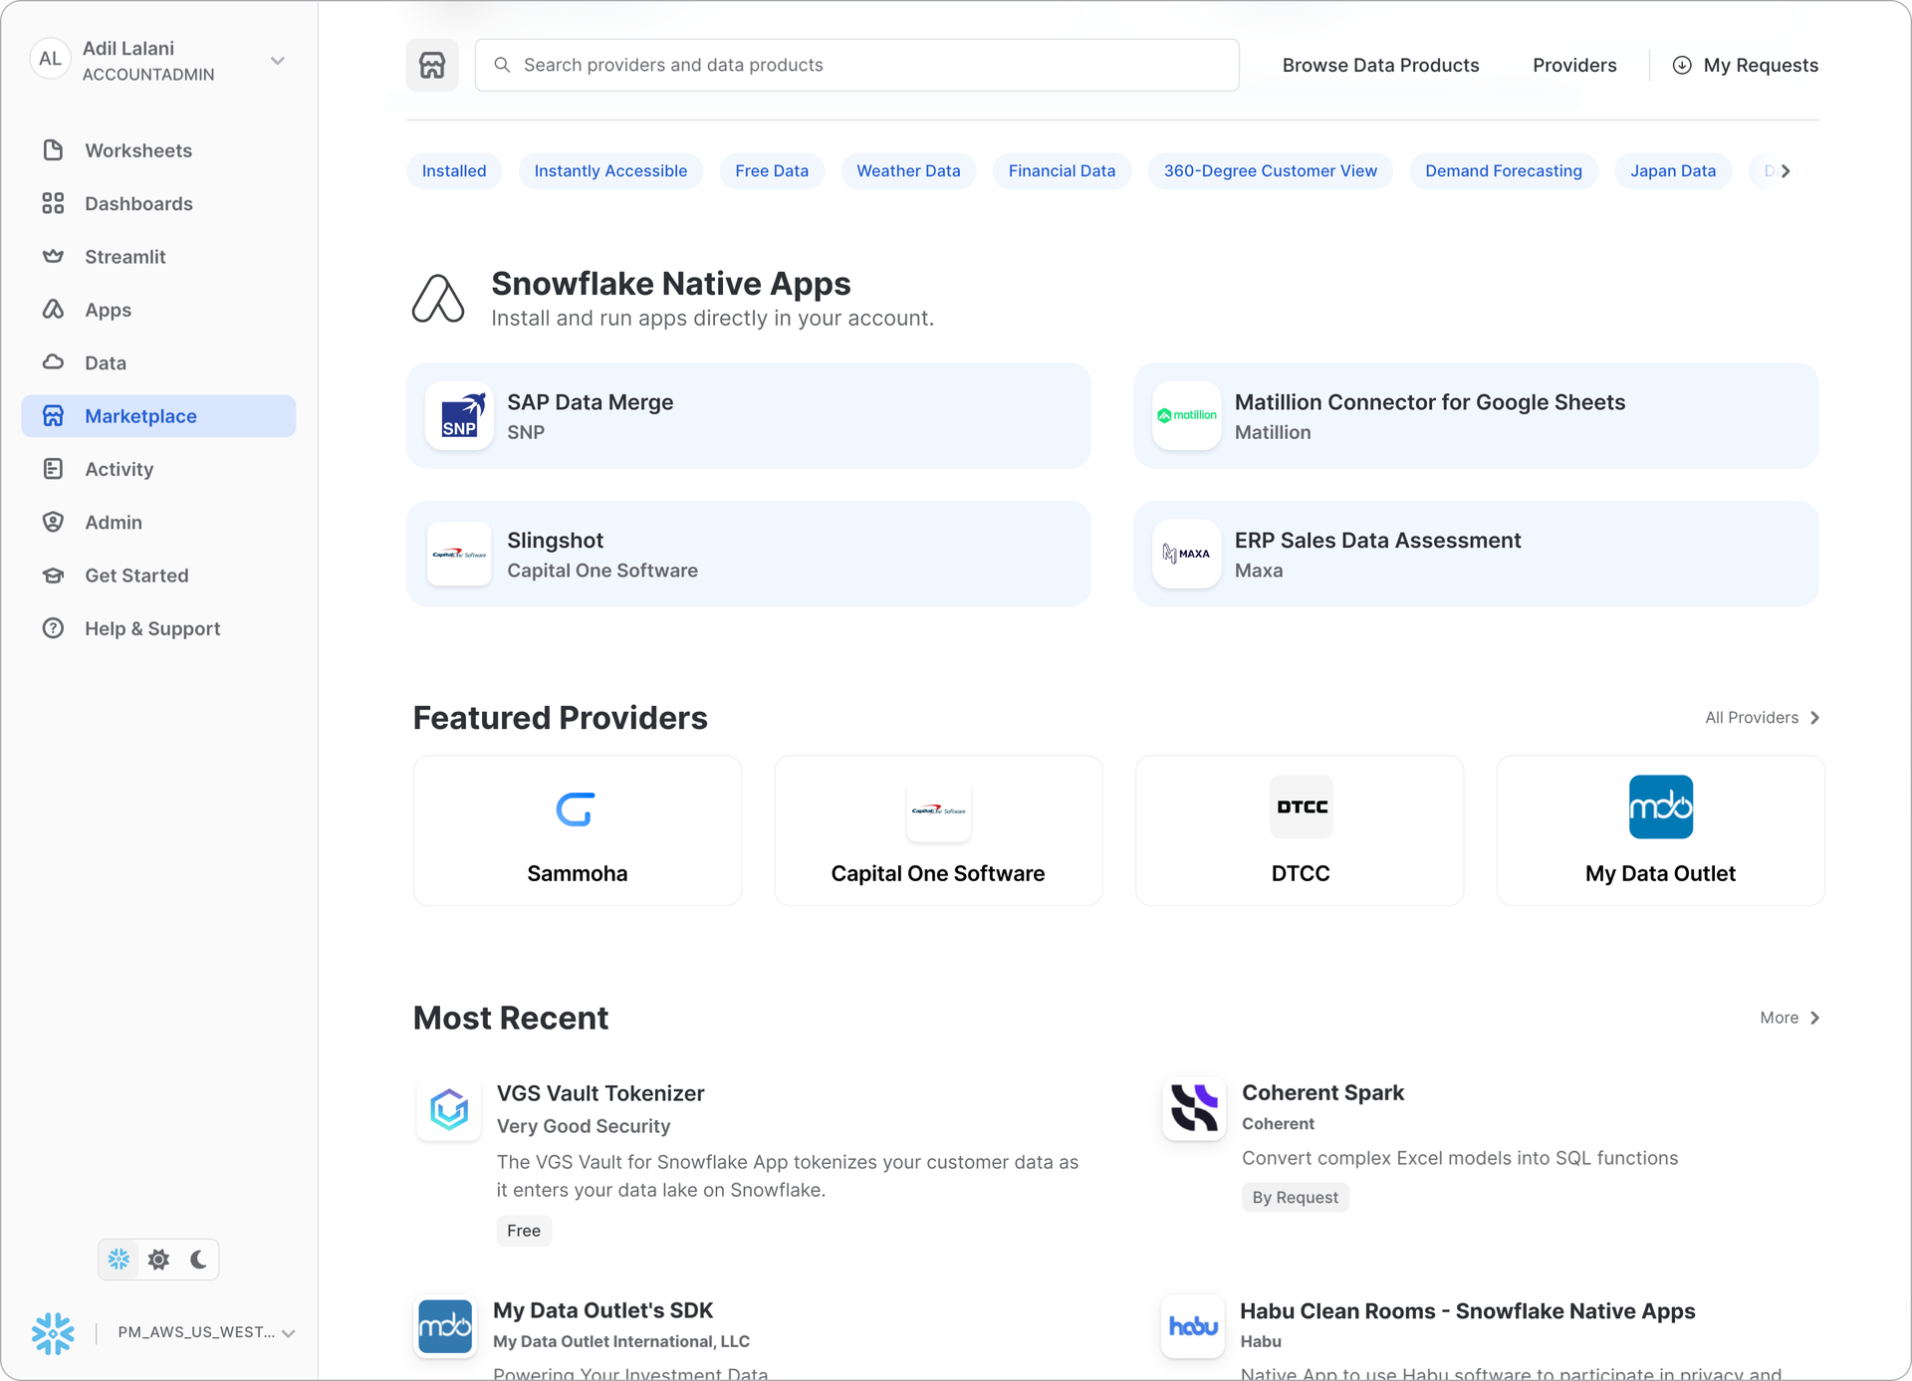Open My Requests
The image size is (1912, 1381).
pos(1745,65)
